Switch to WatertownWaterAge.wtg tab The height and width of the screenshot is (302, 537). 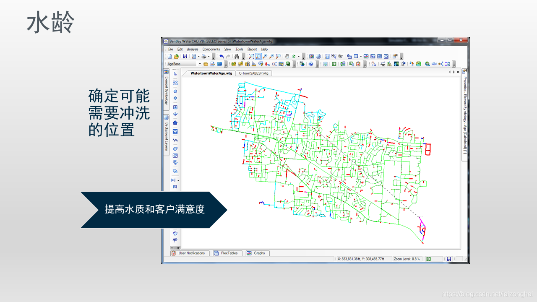(211, 73)
